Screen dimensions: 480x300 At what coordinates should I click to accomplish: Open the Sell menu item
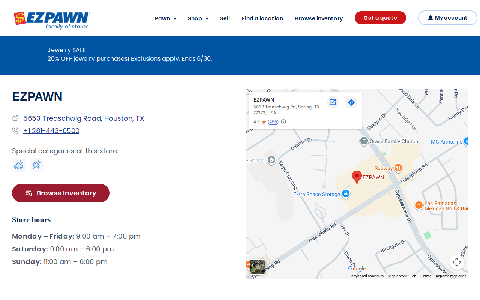[225, 18]
